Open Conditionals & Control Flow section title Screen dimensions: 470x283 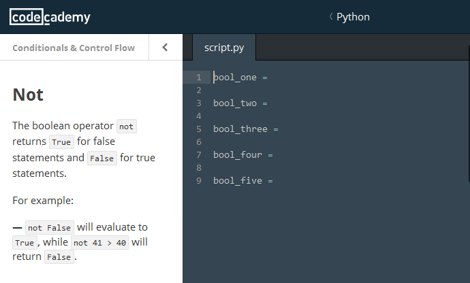tap(74, 48)
